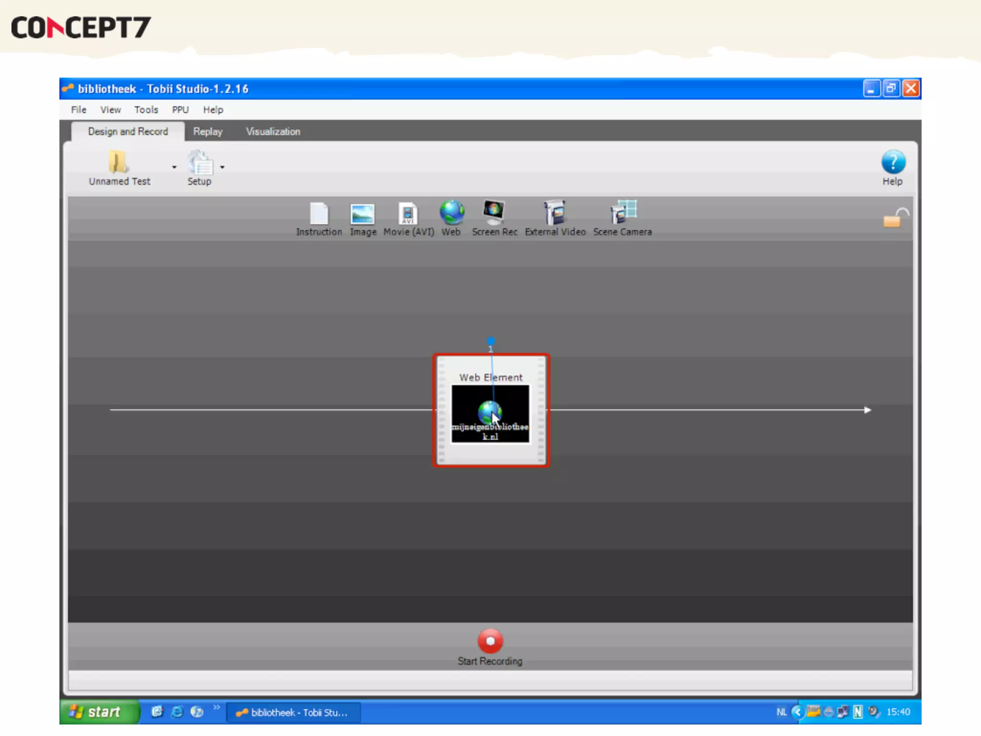Viewport: 981px width, 736px height.
Task: Expand the Unnamed Test dropdown arrow
Action: (x=174, y=167)
